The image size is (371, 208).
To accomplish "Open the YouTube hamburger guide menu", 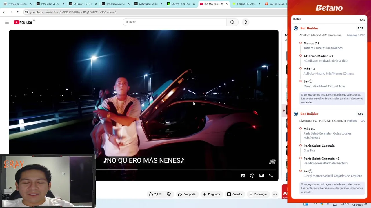I will coord(7,22).
